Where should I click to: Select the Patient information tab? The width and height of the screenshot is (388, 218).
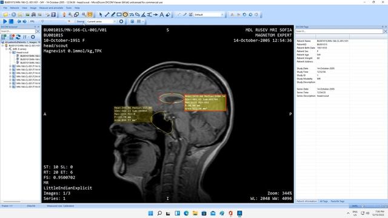(307, 201)
